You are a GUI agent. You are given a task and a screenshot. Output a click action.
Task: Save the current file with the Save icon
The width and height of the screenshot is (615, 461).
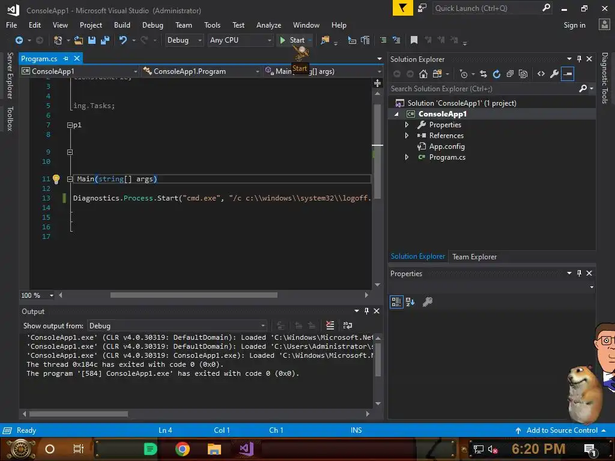(92, 40)
